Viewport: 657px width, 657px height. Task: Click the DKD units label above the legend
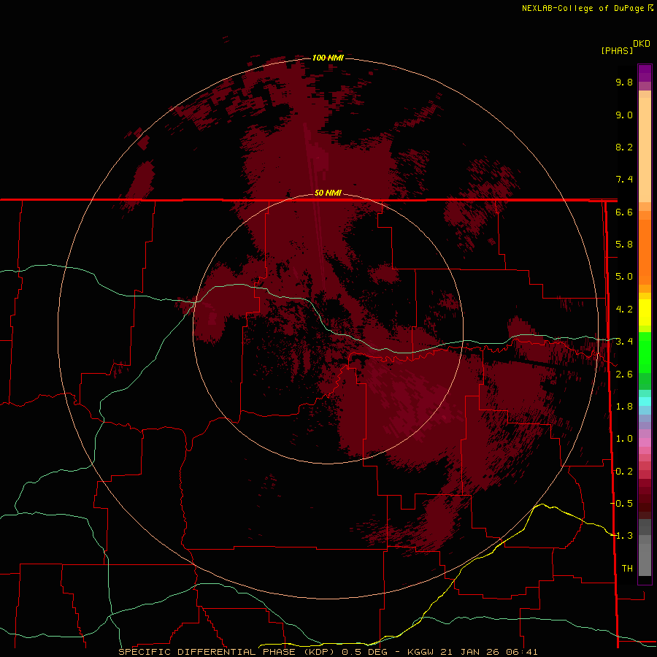(642, 44)
